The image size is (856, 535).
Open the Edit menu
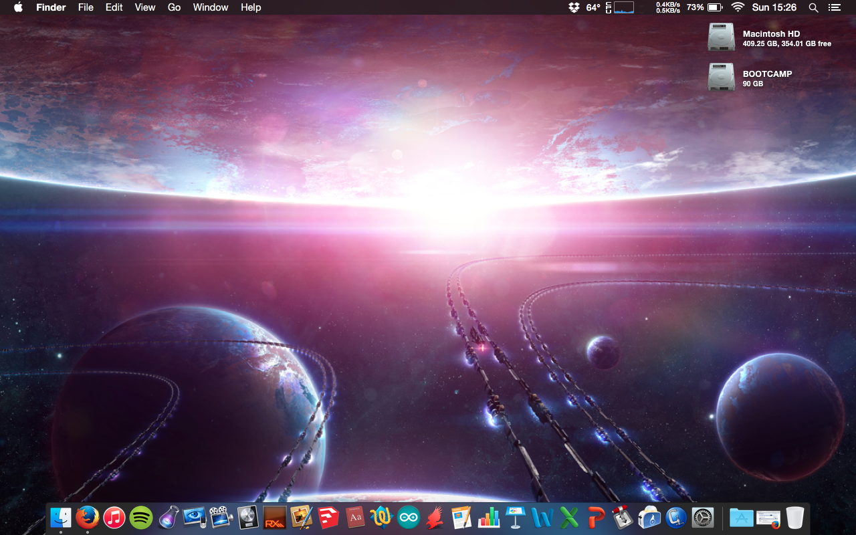[114, 7]
